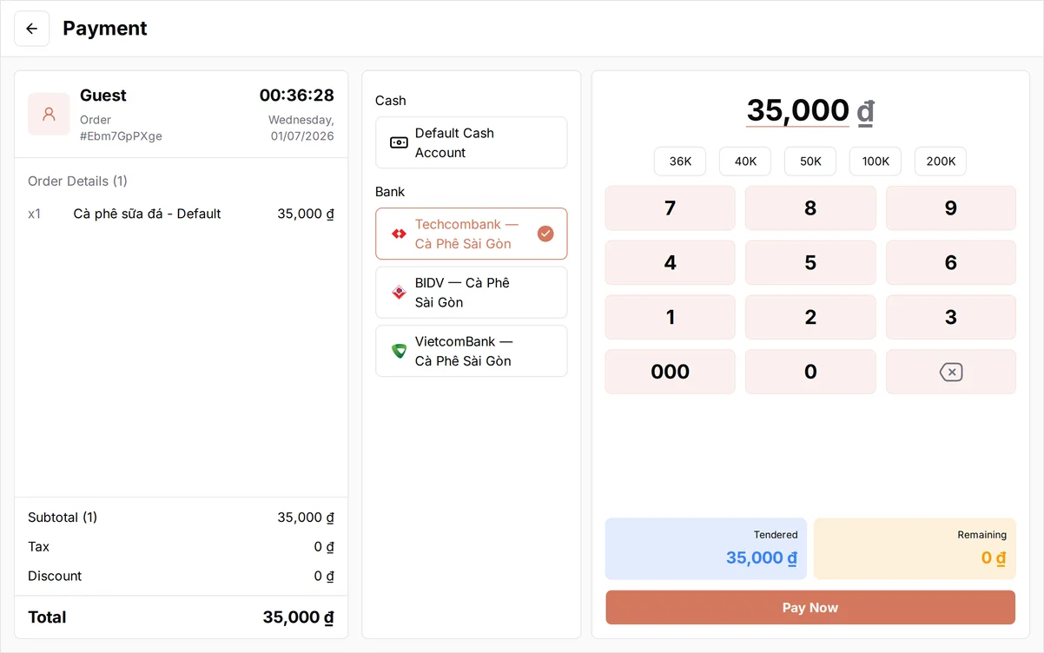Viewport: 1044px width, 653px height.
Task: Click the Discount row label
Action: tap(55, 576)
